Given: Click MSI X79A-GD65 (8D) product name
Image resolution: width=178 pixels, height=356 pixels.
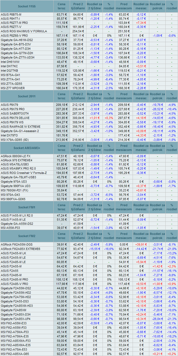Looking at the screenshot, I should coord(15,140).
